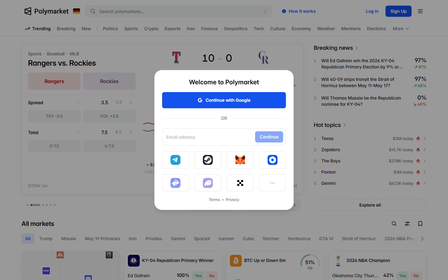This screenshot has height=280, width=448.
Task: Click the Polymarket logo
Action: pos(46,11)
